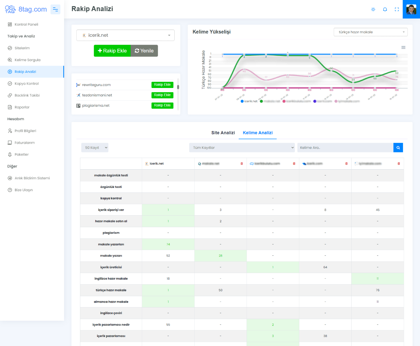Viewport: 420px width, 346px height.
Task: Switch to Kelime Analizi tab
Action: 258,133
